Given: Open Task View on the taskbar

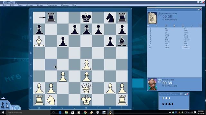Looking at the screenshot, I should pyautogui.click(x=53, y=112).
